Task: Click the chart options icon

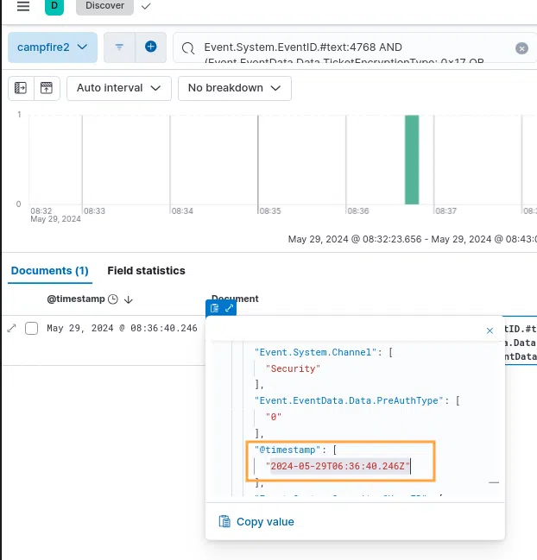Action: click(x=47, y=88)
